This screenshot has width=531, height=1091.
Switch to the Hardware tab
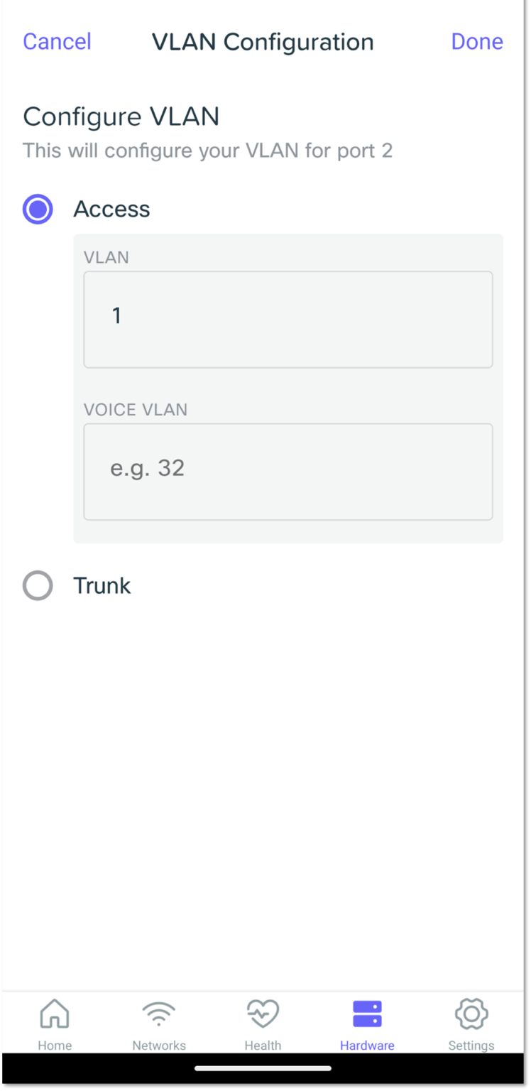click(x=367, y=1023)
